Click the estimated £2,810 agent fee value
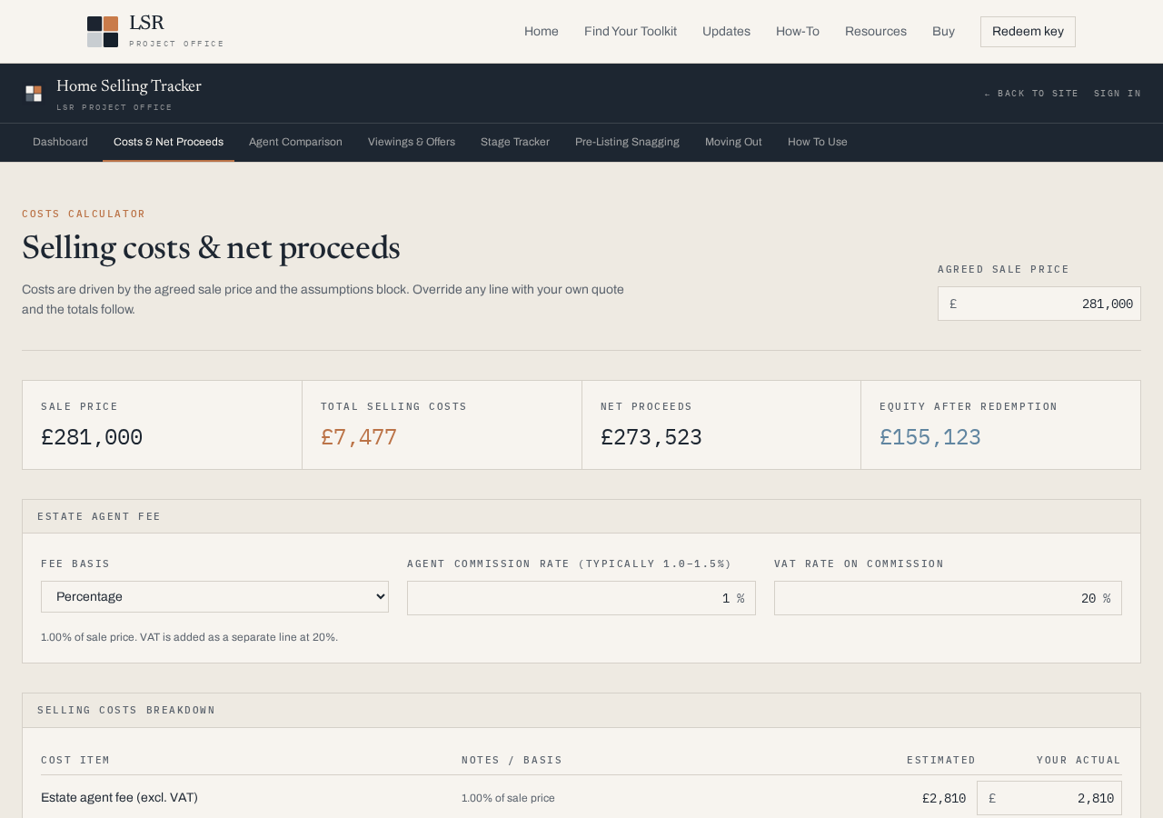 [944, 798]
